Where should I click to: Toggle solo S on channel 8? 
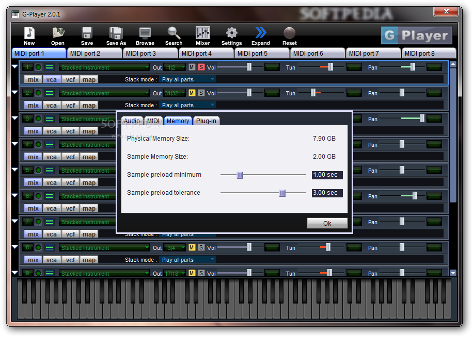201,247
